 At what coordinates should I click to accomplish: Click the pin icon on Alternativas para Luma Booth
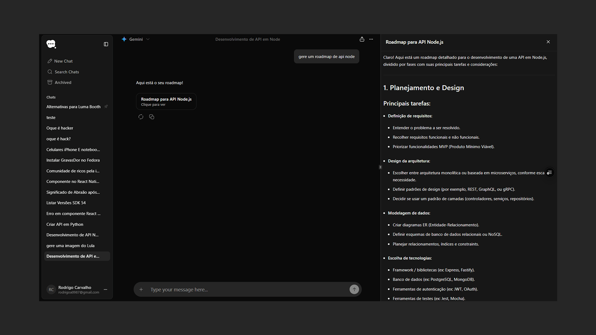(x=106, y=107)
